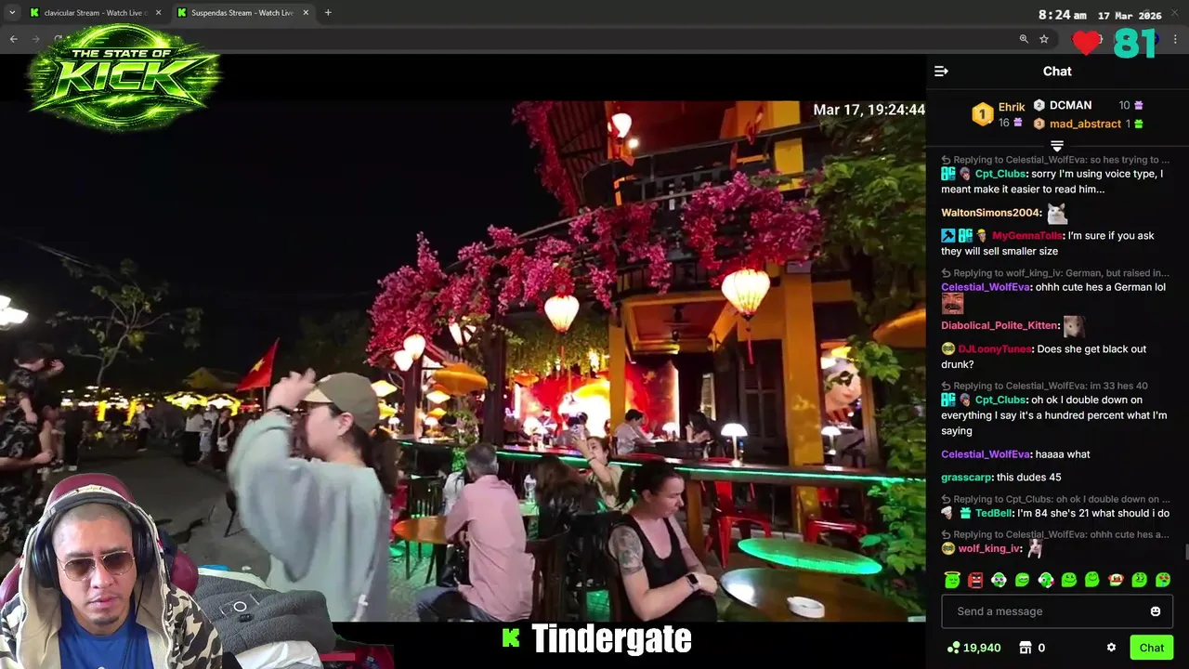Open the shop icon next to 0
1189x669 pixels.
[x=1026, y=648]
